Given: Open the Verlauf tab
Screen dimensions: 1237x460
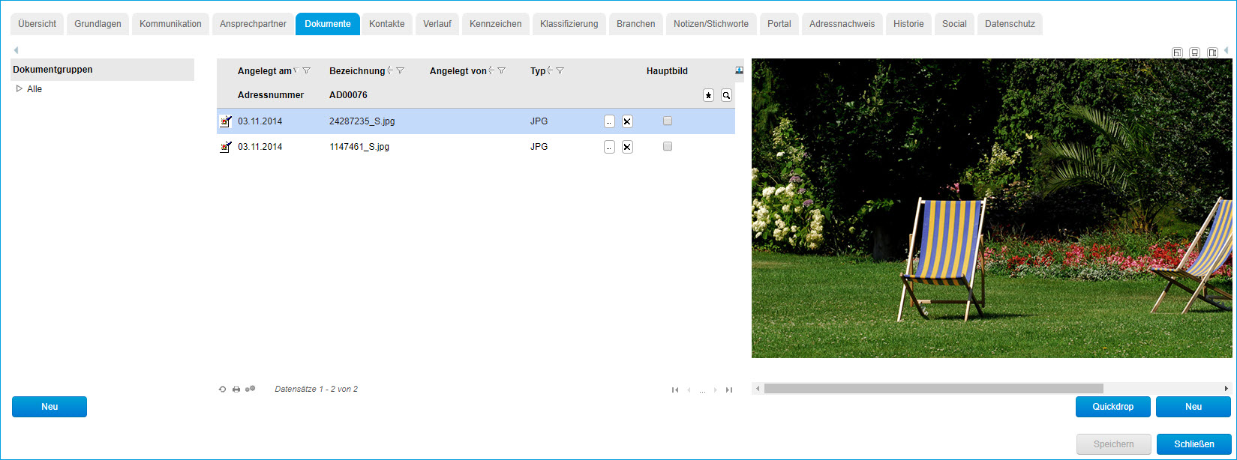Looking at the screenshot, I should pos(437,24).
